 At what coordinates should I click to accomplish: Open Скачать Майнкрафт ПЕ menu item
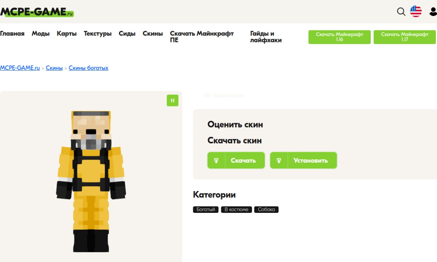click(202, 37)
